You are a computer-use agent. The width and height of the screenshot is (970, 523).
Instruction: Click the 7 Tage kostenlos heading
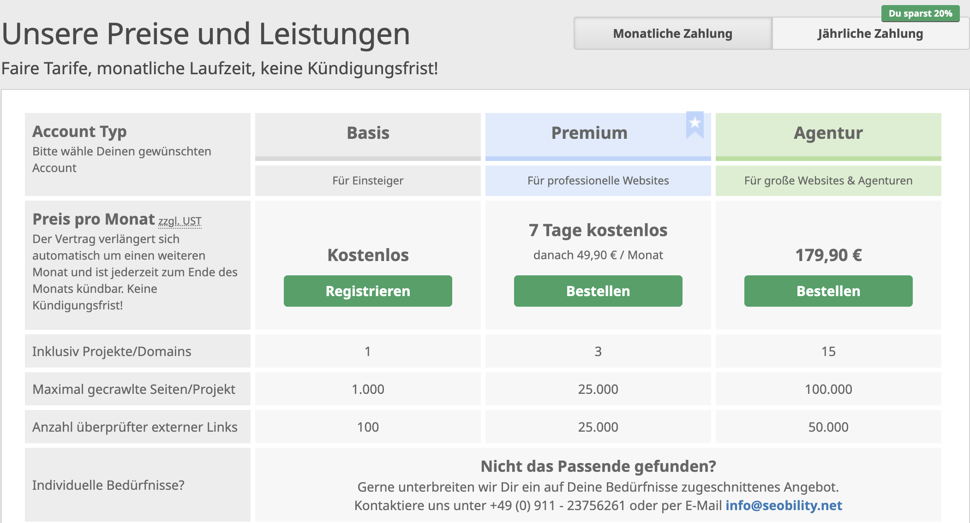pyautogui.click(x=598, y=230)
